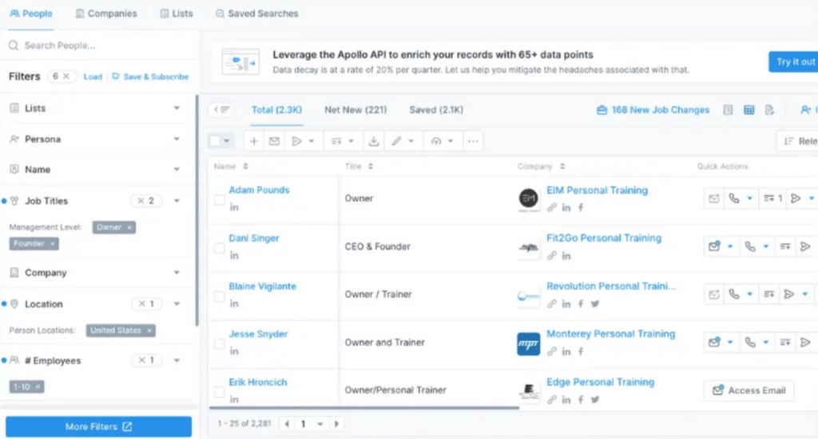This screenshot has height=439, width=818.
Task: Open the Lists tab
Action: click(177, 14)
